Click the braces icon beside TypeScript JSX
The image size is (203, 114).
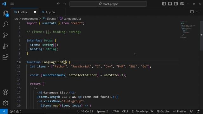(x=133, y=111)
